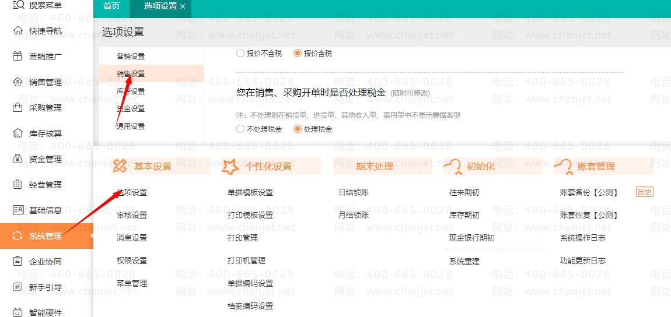The height and width of the screenshot is (317, 671).
Task: Open 营销设置 in settings list
Action: (131, 56)
